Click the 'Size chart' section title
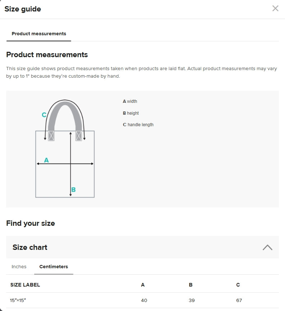 pos(30,247)
